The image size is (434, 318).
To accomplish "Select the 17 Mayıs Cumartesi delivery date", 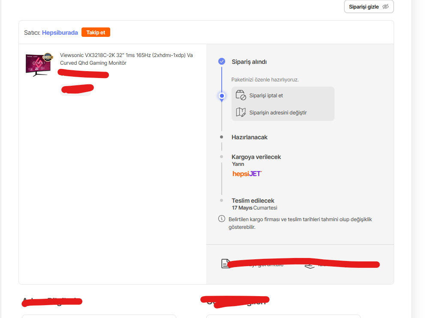I will click(x=254, y=208).
